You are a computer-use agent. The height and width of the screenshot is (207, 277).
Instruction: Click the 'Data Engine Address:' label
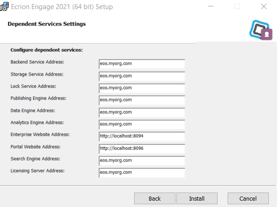(x=33, y=111)
